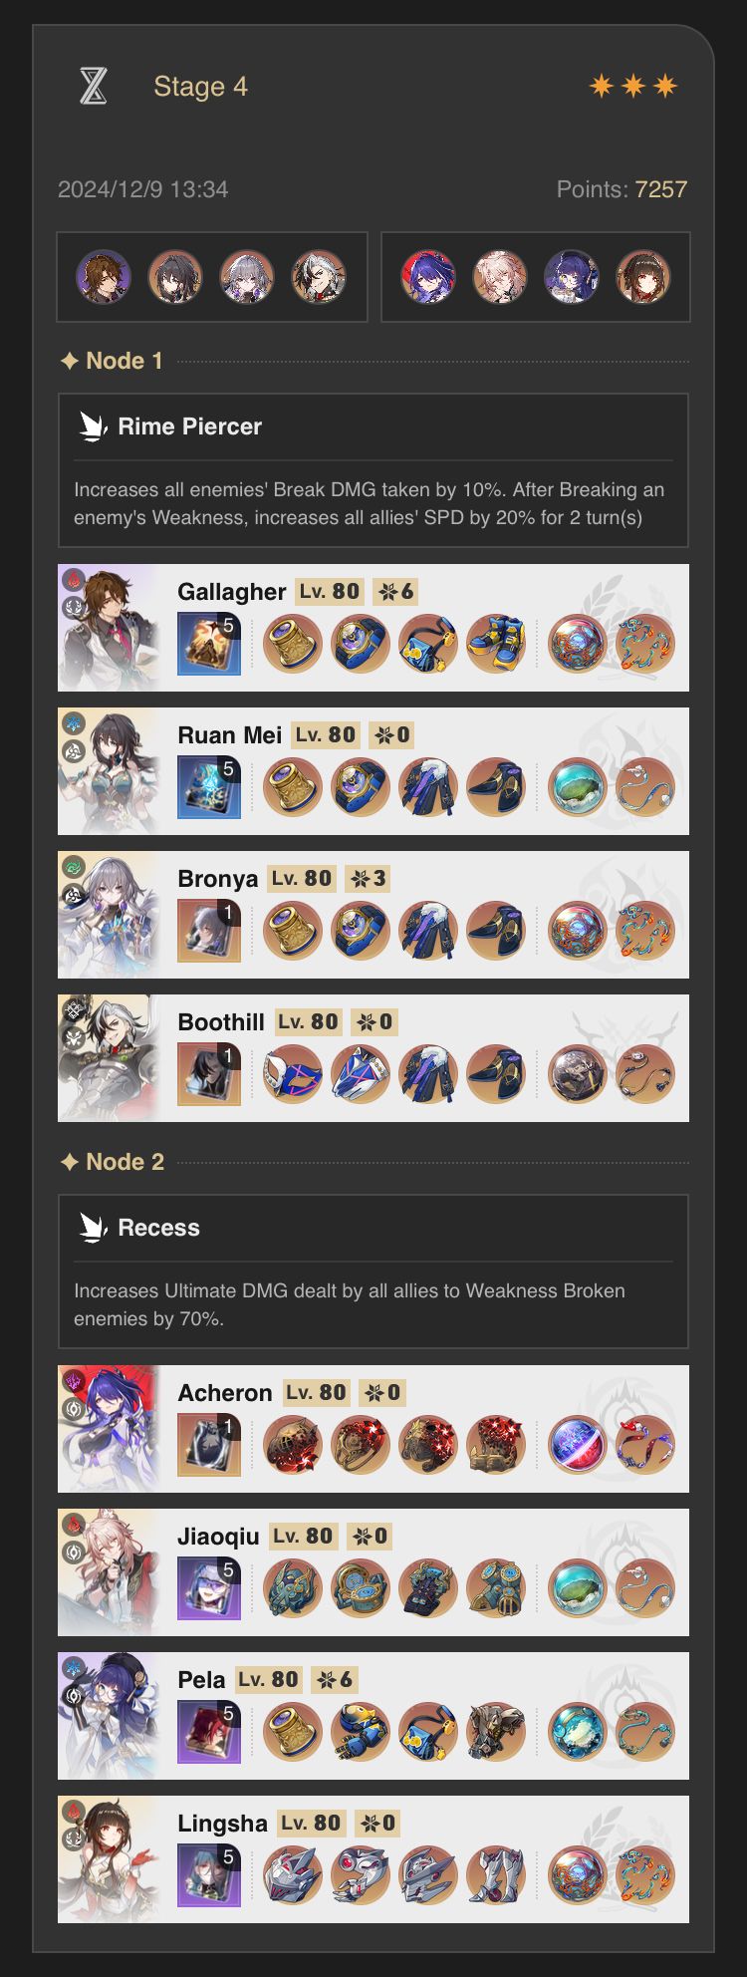Select Acheron avatar in second team
The image size is (747, 1977).
[x=428, y=276]
